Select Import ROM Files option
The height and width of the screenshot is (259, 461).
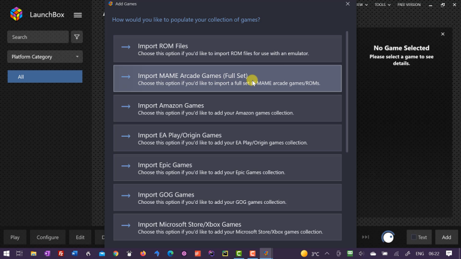pos(227,49)
